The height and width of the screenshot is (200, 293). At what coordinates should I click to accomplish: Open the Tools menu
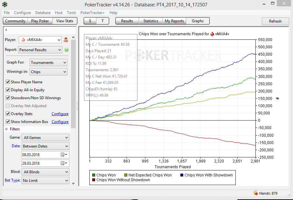(71, 13)
